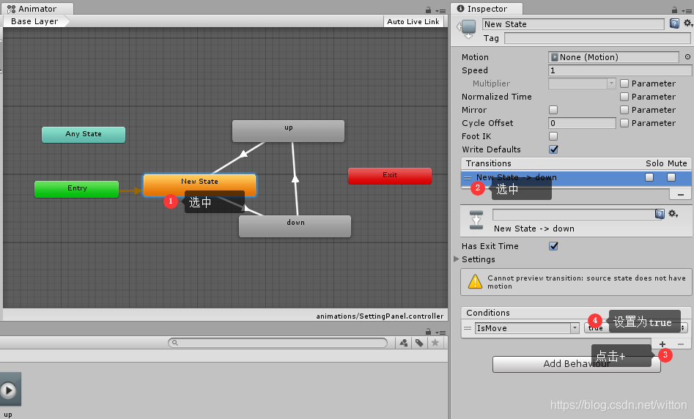The width and height of the screenshot is (694, 419).
Task: Add a condition with the plus button
Action: click(x=662, y=344)
